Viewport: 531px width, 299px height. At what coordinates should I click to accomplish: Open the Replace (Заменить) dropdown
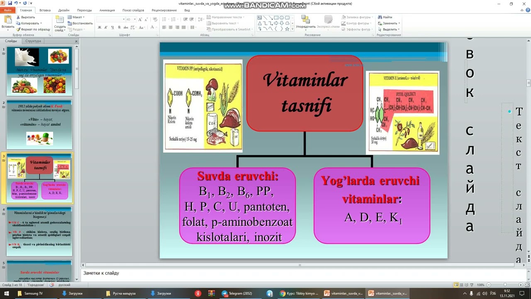tap(388, 23)
